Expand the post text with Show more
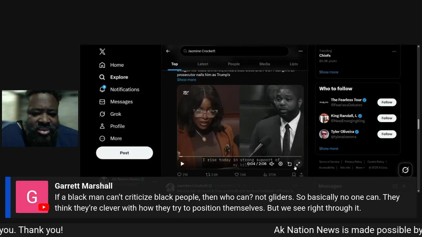The height and width of the screenshot is (237, 422). 187,80
